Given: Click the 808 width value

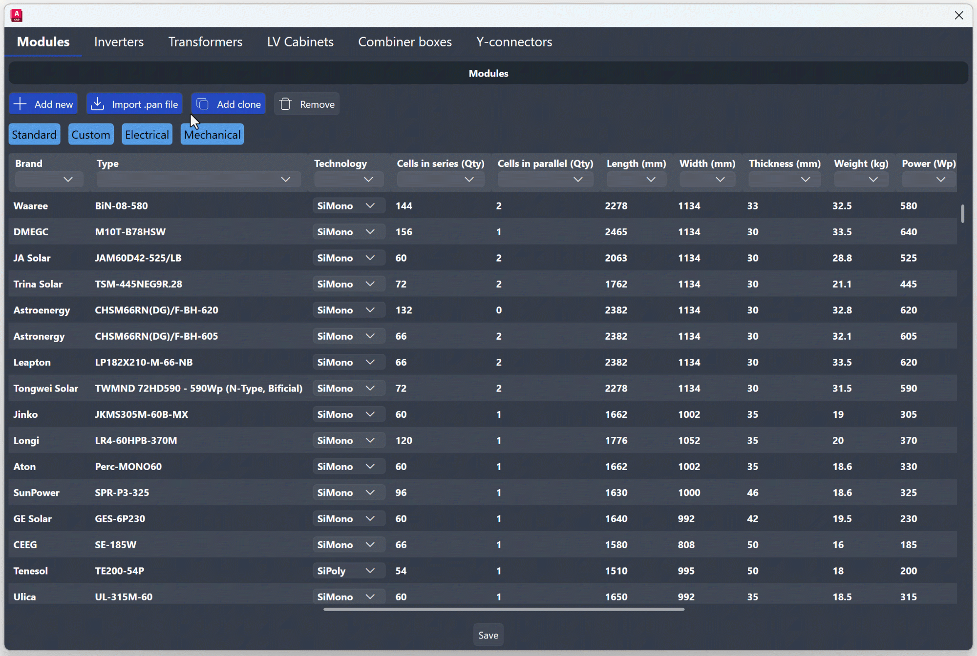Looking at the screenshot, I should pos(686,545).
